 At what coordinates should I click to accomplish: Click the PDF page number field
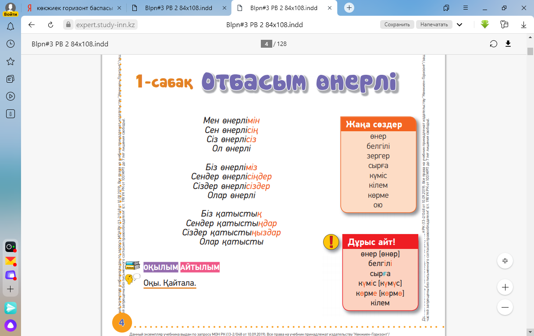[266, 44]
